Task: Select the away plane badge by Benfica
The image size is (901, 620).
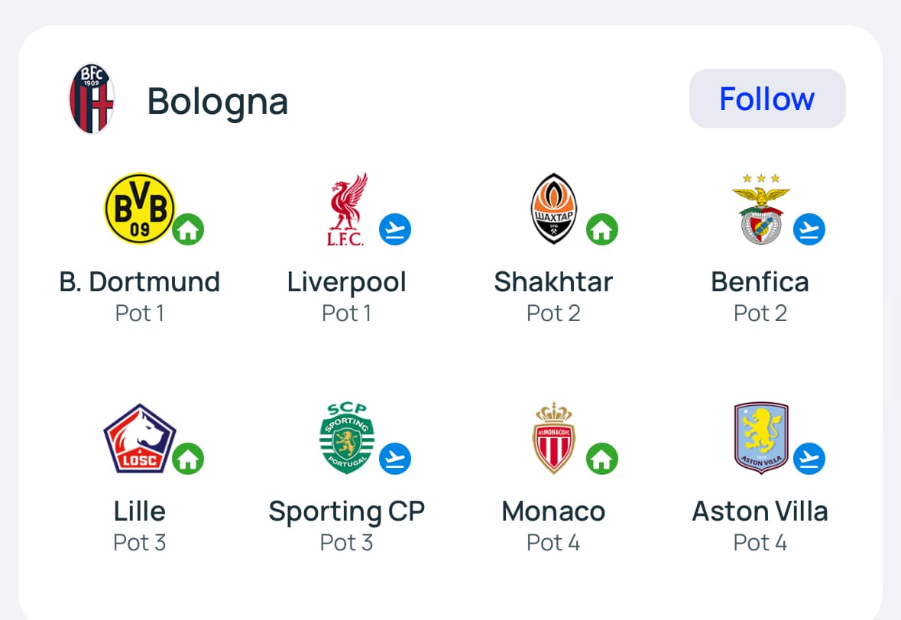Action: click(809, 229)
